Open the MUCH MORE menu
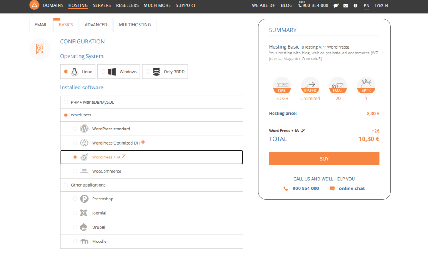The height and width of the screenshot is (257, 428). point(157,5)
